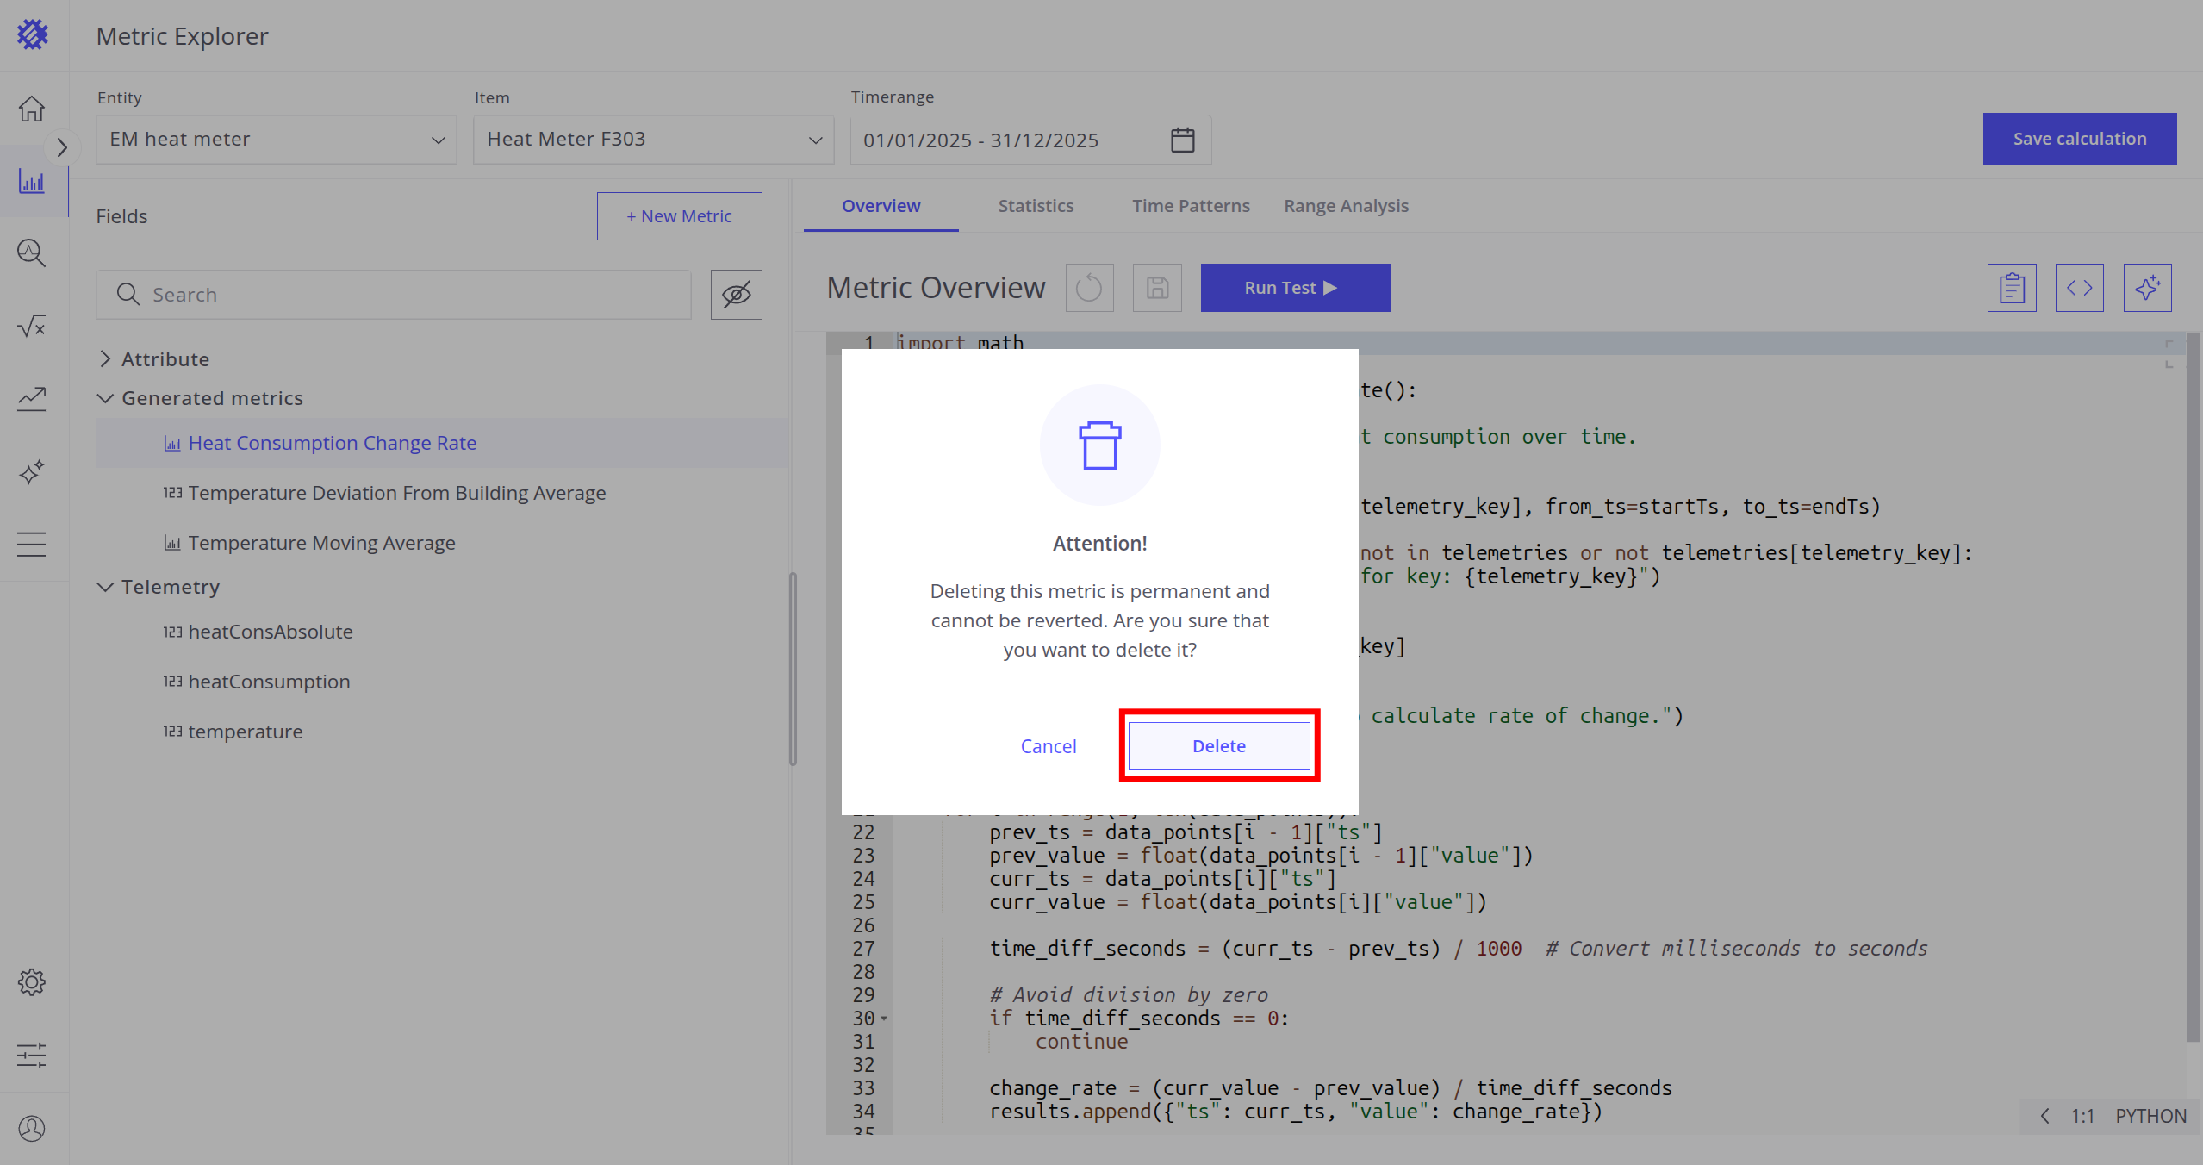Click the fields Search input
Screen dimensions: 2203x1165
point(405,295)
